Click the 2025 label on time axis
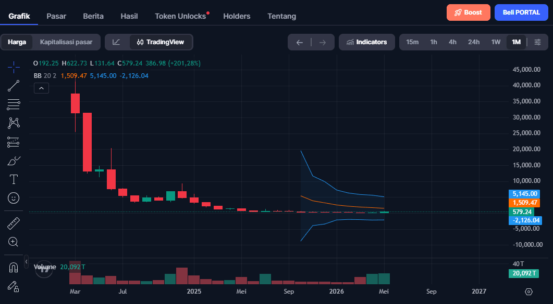The image size is (553, 304). (x=194, y=292)
